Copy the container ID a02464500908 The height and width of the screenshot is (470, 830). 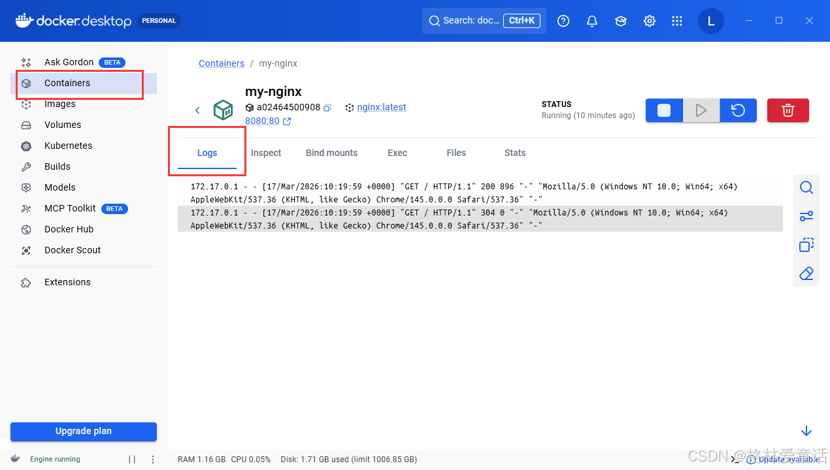(x=327, y=107)
